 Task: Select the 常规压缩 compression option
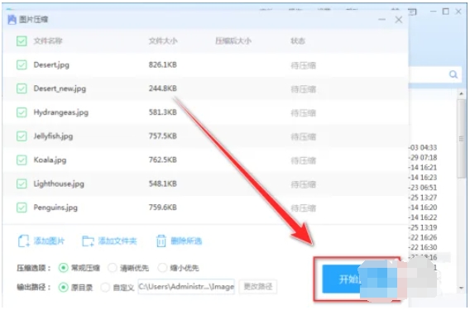tap(63, 268)
